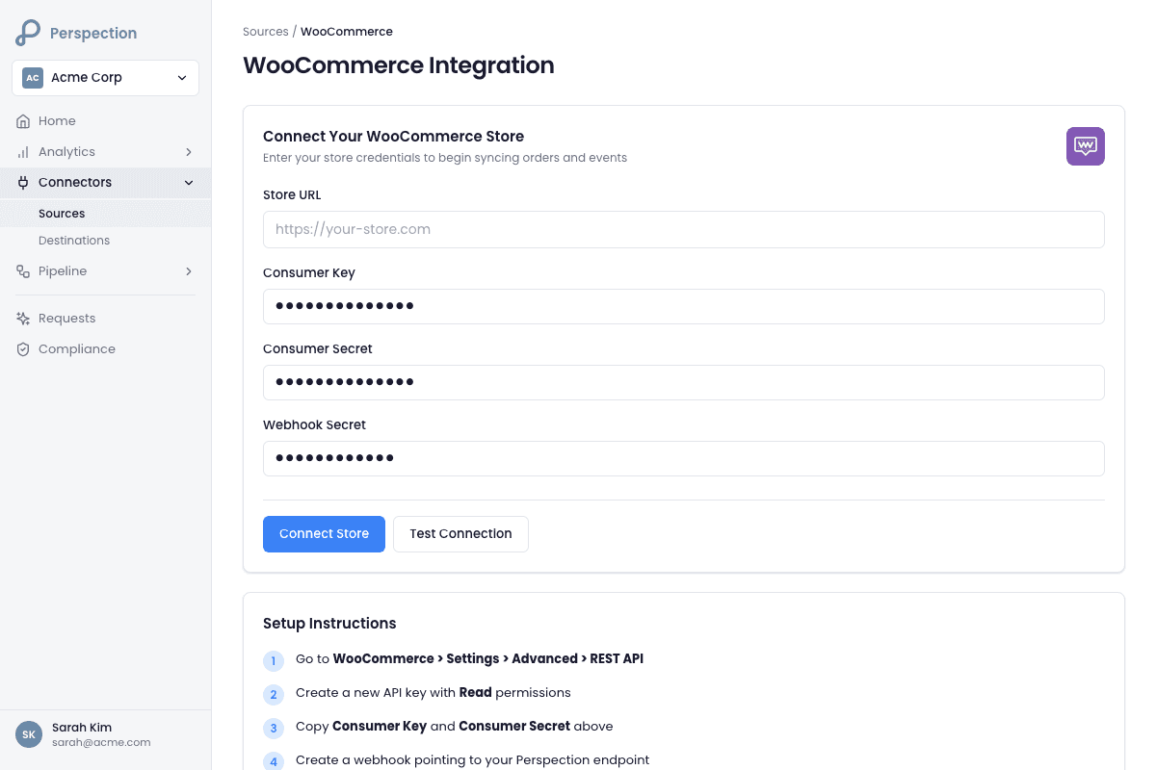
Task: Click the Webhook Secret field label
Action: pyautogui.click(x=315, y=425)
